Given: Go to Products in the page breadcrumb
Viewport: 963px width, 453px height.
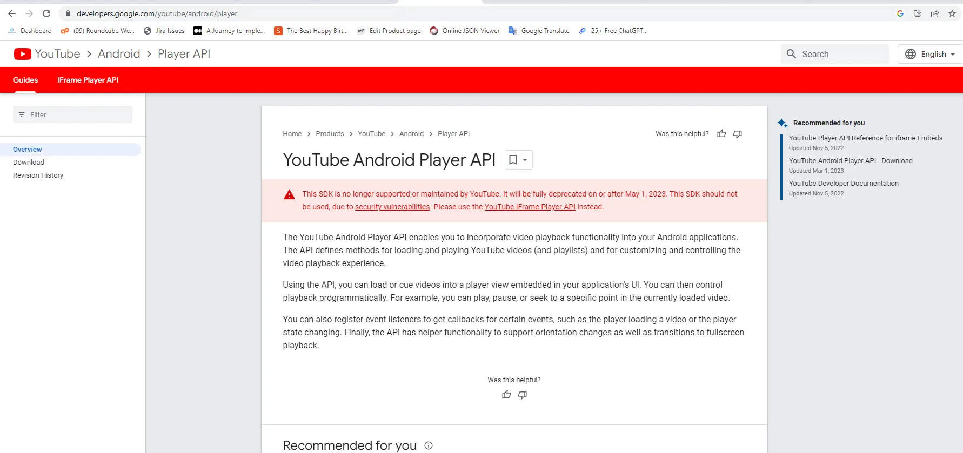Looking at the screenshot, I should (330, 134).
